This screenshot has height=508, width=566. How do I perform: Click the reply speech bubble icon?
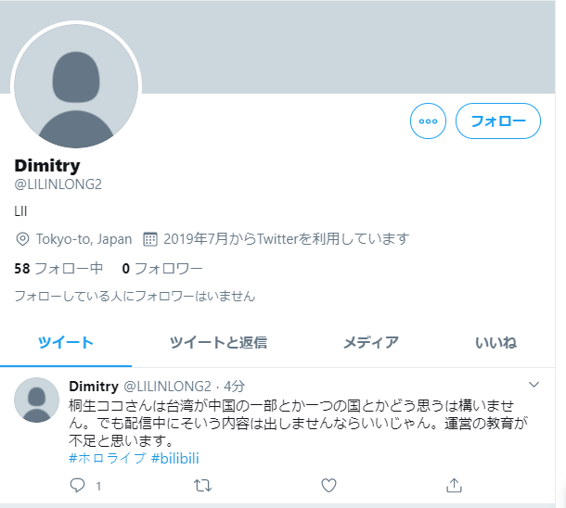[77, 485]
